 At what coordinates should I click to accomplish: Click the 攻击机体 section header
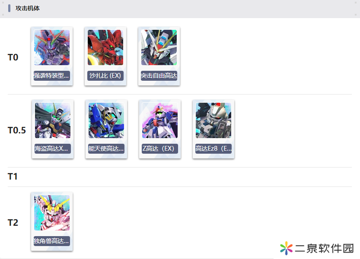point(28,8)
